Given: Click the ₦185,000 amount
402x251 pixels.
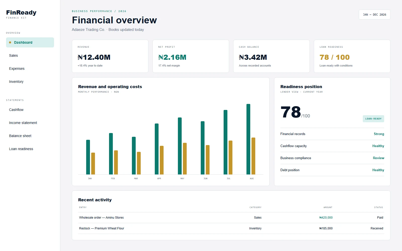Looking at the screenshot, I should pyautogui.click(x=326, y=228).
